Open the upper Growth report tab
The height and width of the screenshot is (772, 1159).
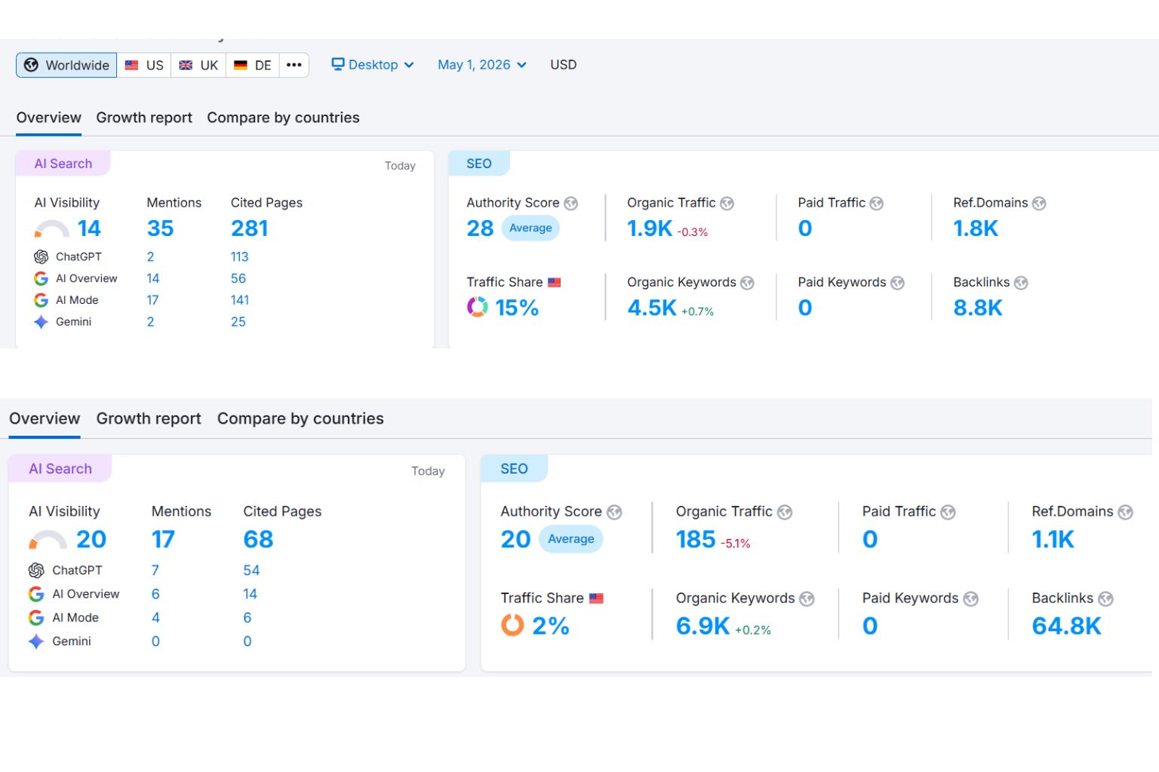click(144, 118)
